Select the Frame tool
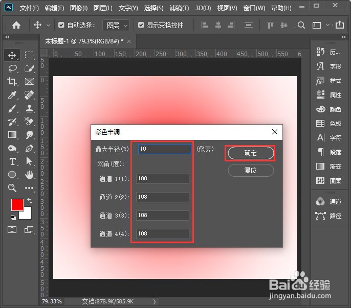351x308 pixels. coord(29,82)
